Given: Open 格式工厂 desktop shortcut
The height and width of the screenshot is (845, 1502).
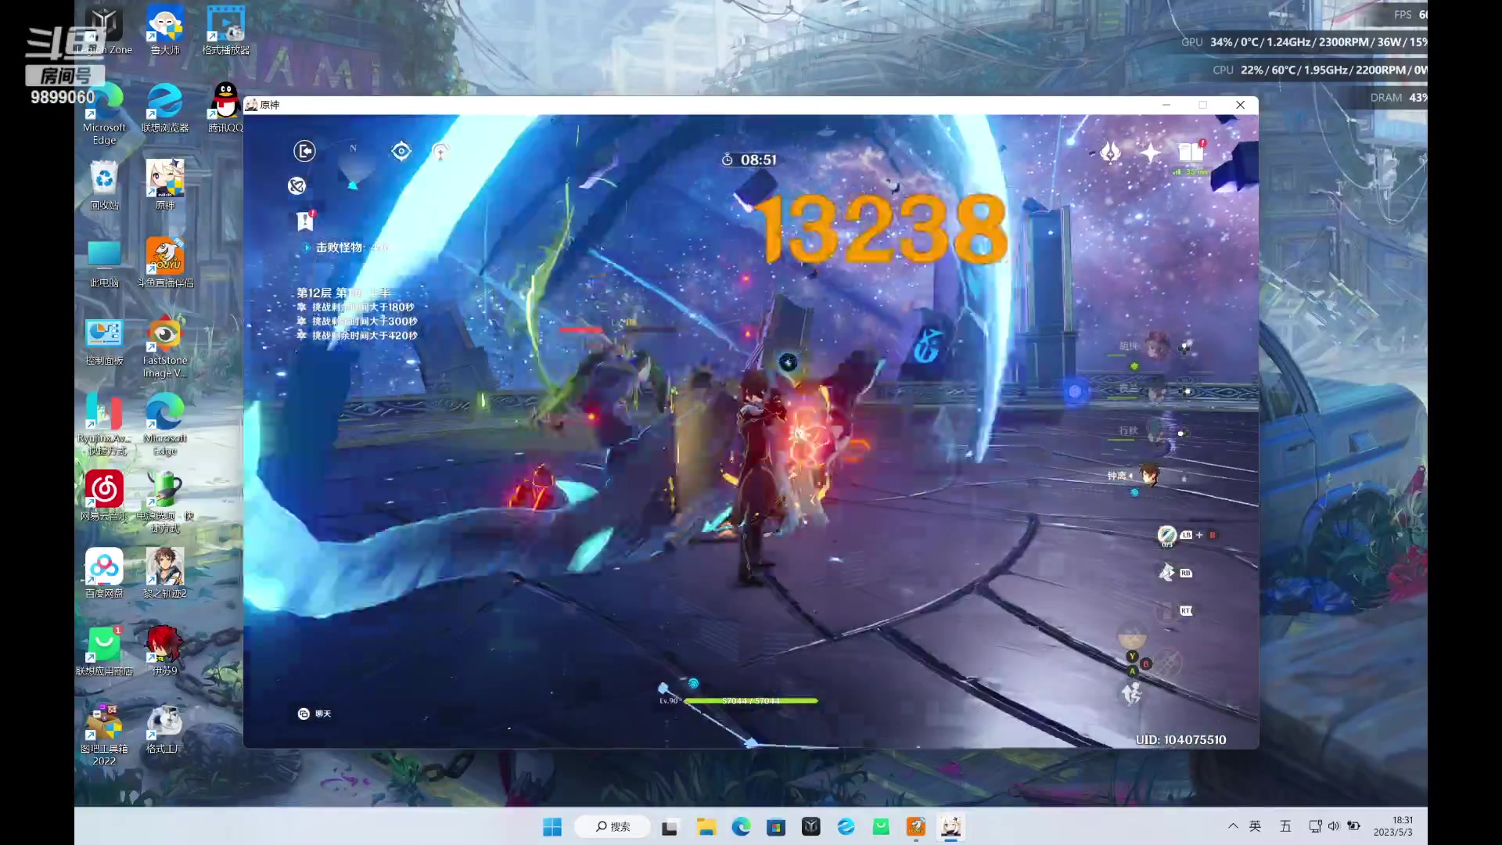Looking at the screenshot, I should coord(165,729).
